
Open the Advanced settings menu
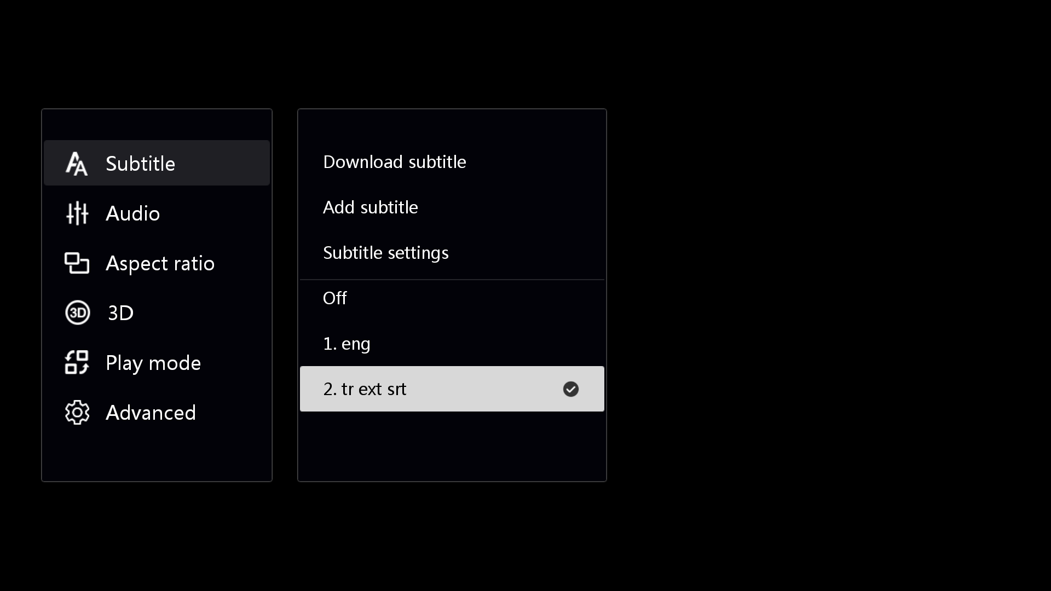[x=157, y=413]
